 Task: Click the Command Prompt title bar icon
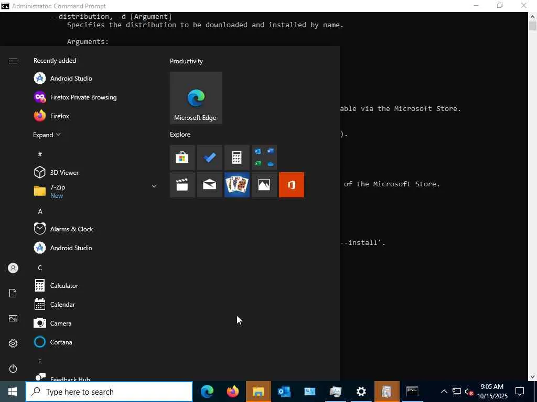(x=5, y=6)
